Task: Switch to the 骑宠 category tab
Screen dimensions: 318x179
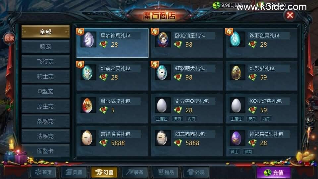Action: tap(45, 47)
